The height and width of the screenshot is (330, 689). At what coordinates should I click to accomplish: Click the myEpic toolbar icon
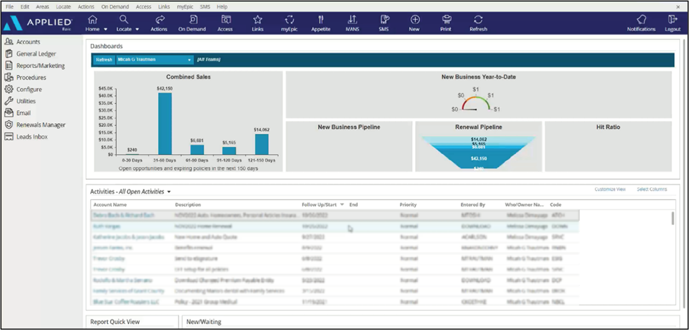click(289, 20)
